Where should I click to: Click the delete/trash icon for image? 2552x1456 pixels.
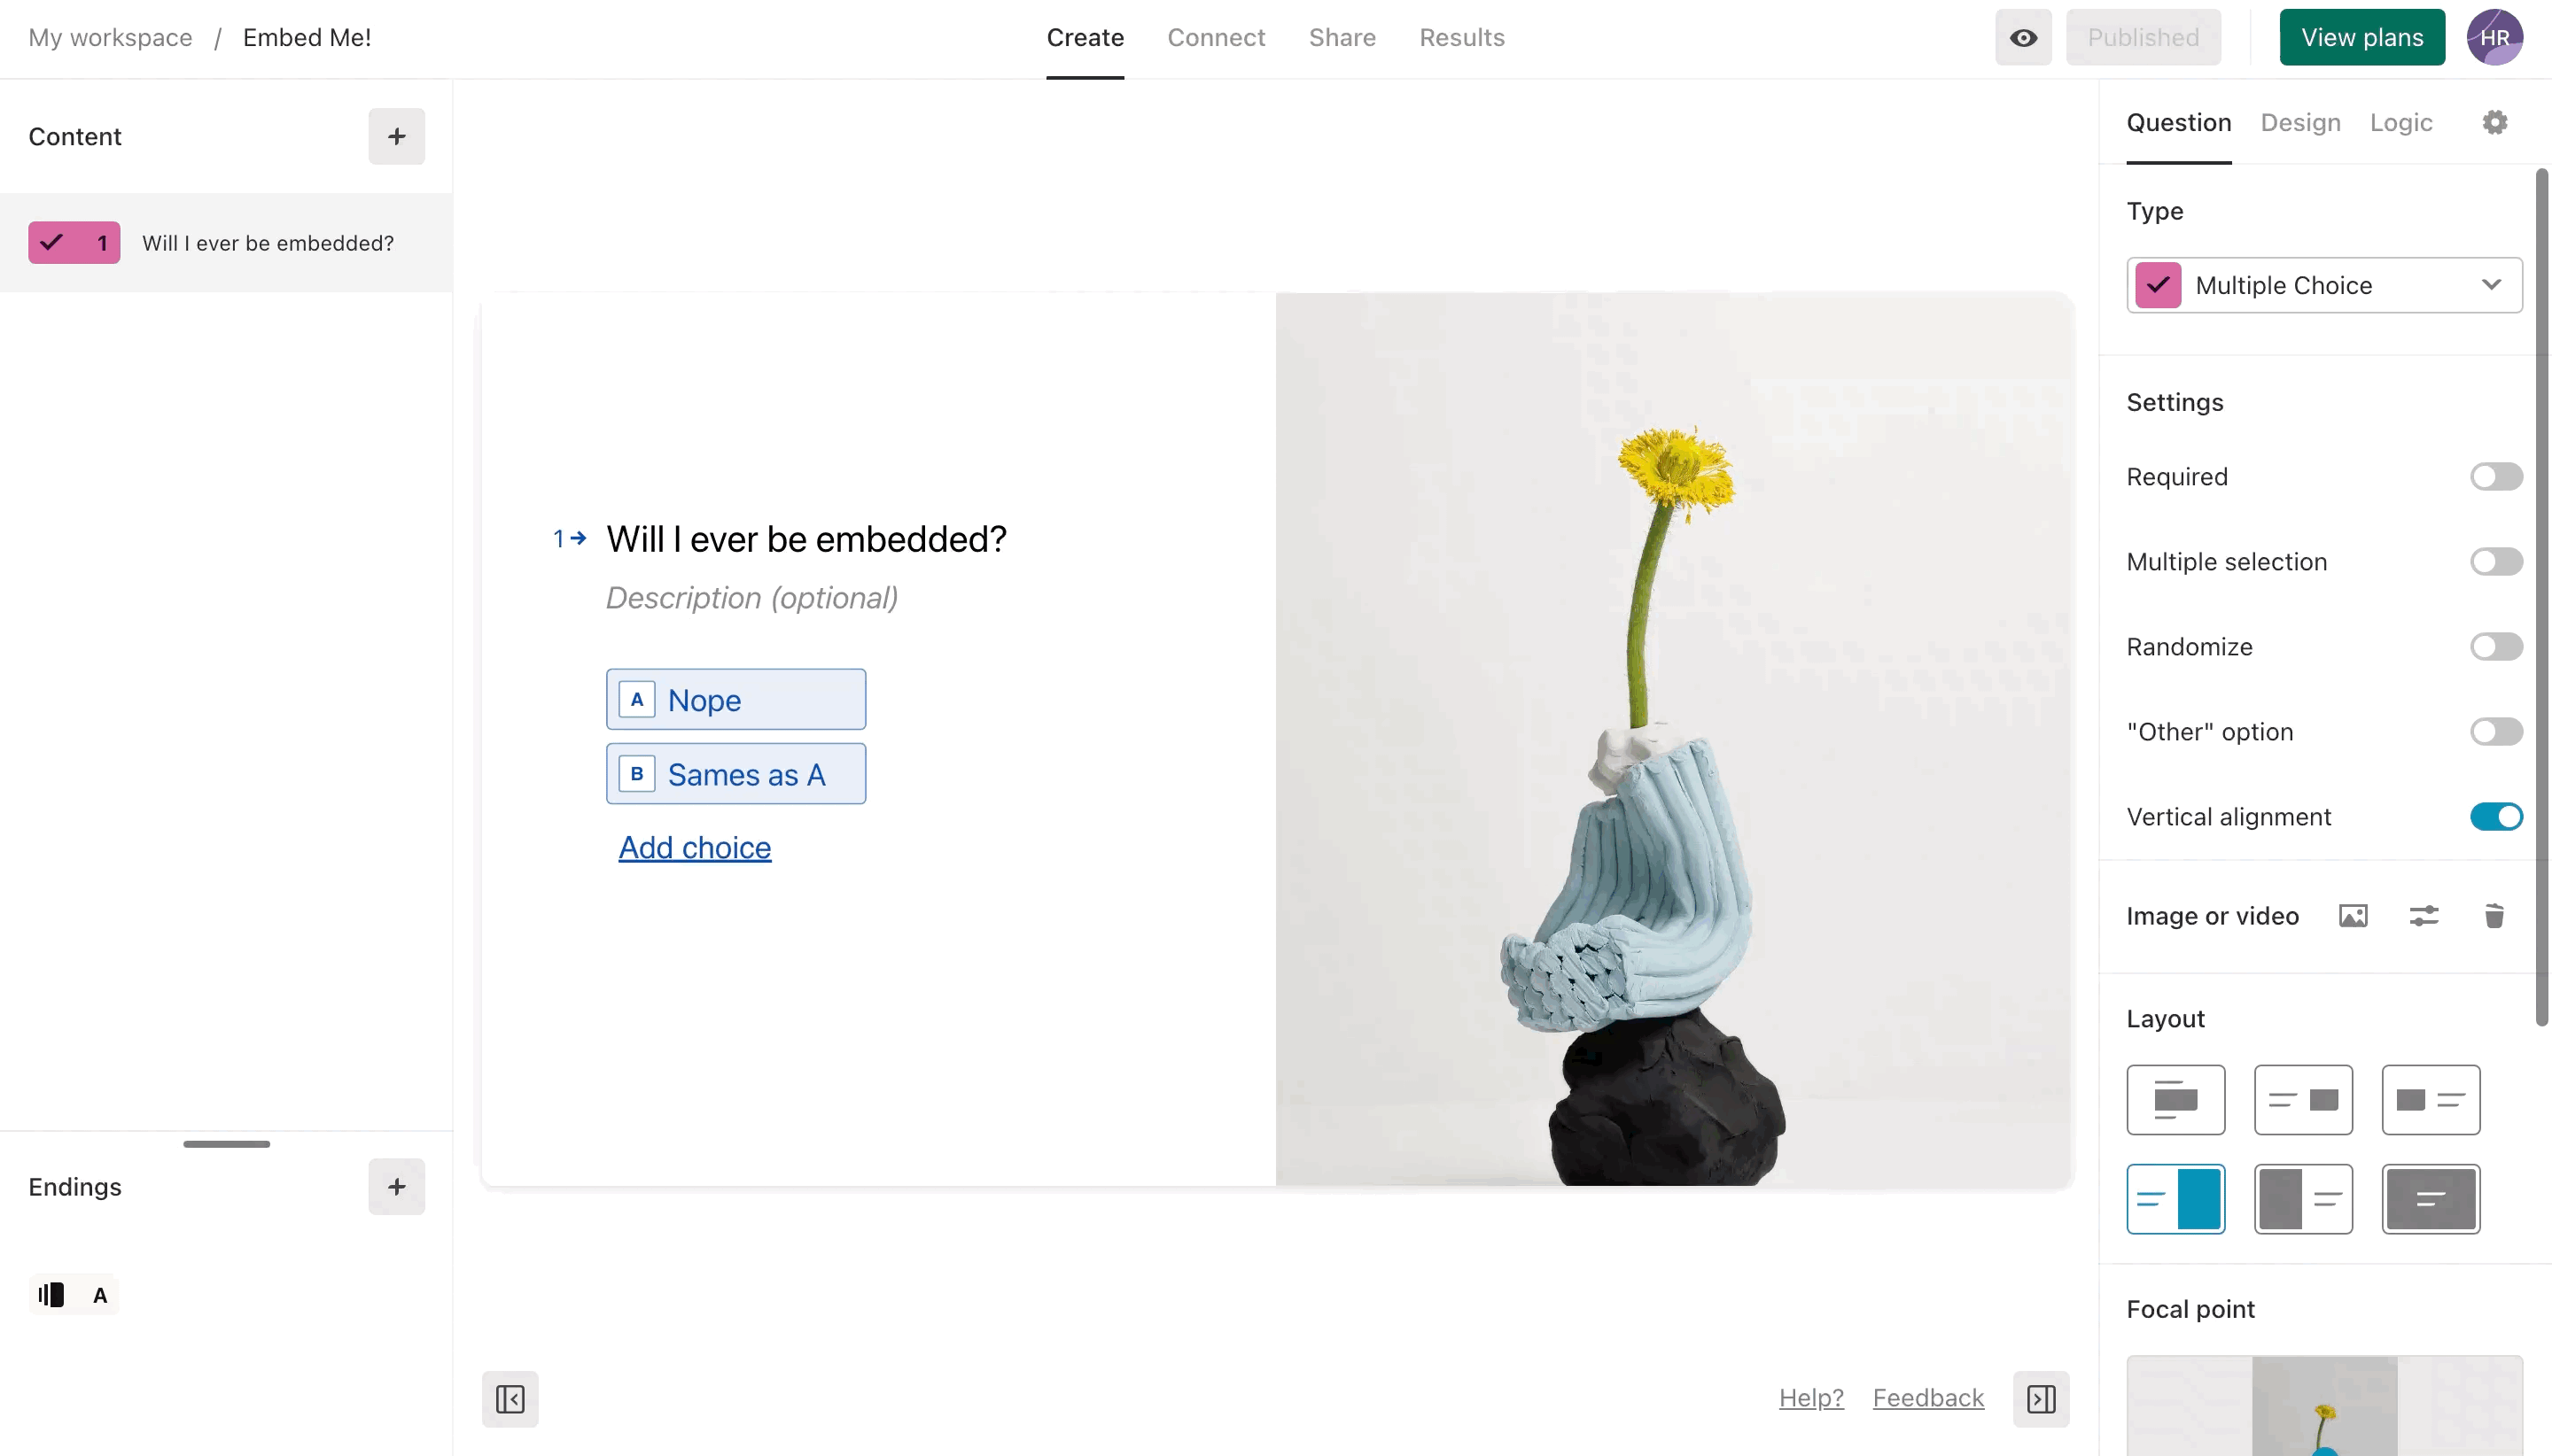click(x=2494, y=915)
